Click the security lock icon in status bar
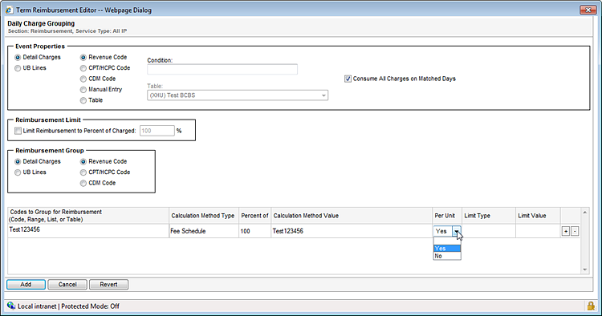 coord(591,306)
